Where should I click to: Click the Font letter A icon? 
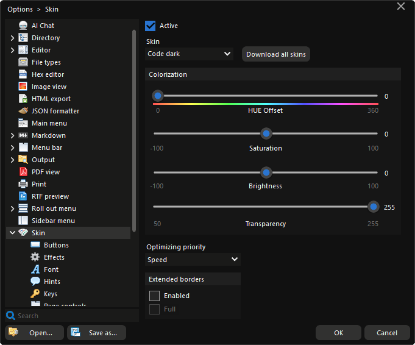35,269
